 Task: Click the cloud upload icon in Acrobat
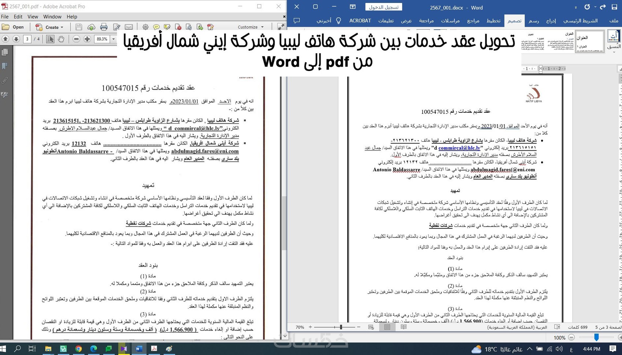[x=91, y=27]
